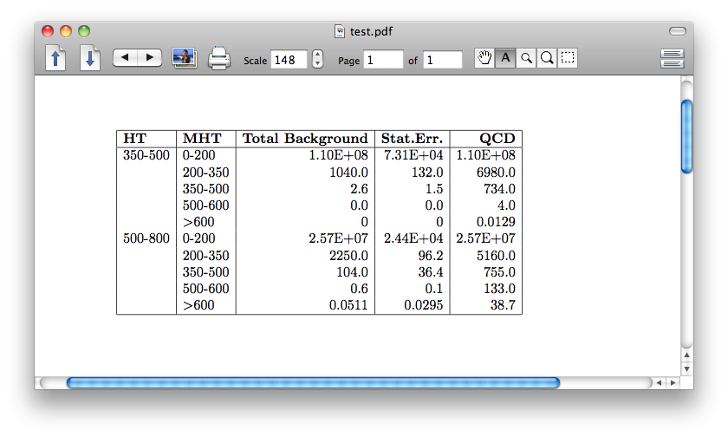
Task: Click the 5160.0 QCD value
Action: (x=496, y=256)
